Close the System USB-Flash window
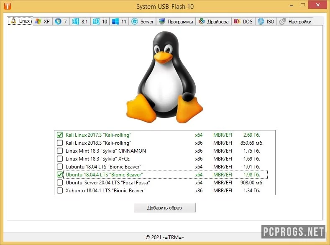Viewport: 330px width, 245px height. [317, 5]
